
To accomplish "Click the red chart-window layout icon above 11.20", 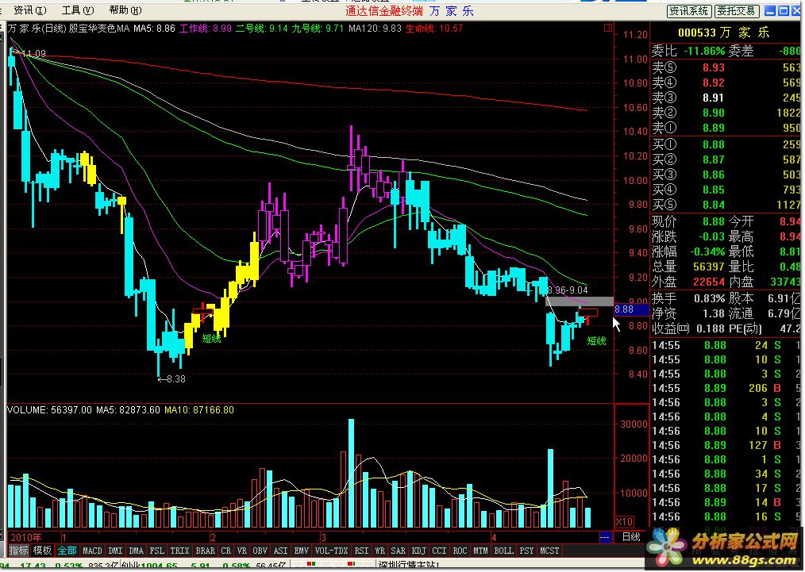I will 608,28.
